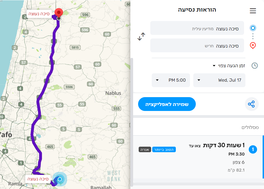The width and height of the screenshot is (264, 189).
Task: Click the side panel scrollbar
Action: click(x=132, y=122)
